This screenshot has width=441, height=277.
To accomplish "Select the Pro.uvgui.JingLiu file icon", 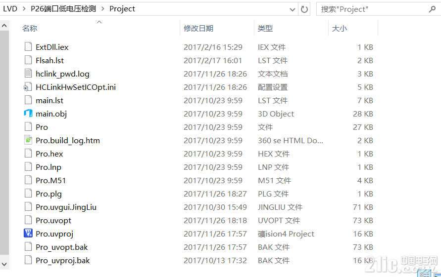I will [28, 207].
